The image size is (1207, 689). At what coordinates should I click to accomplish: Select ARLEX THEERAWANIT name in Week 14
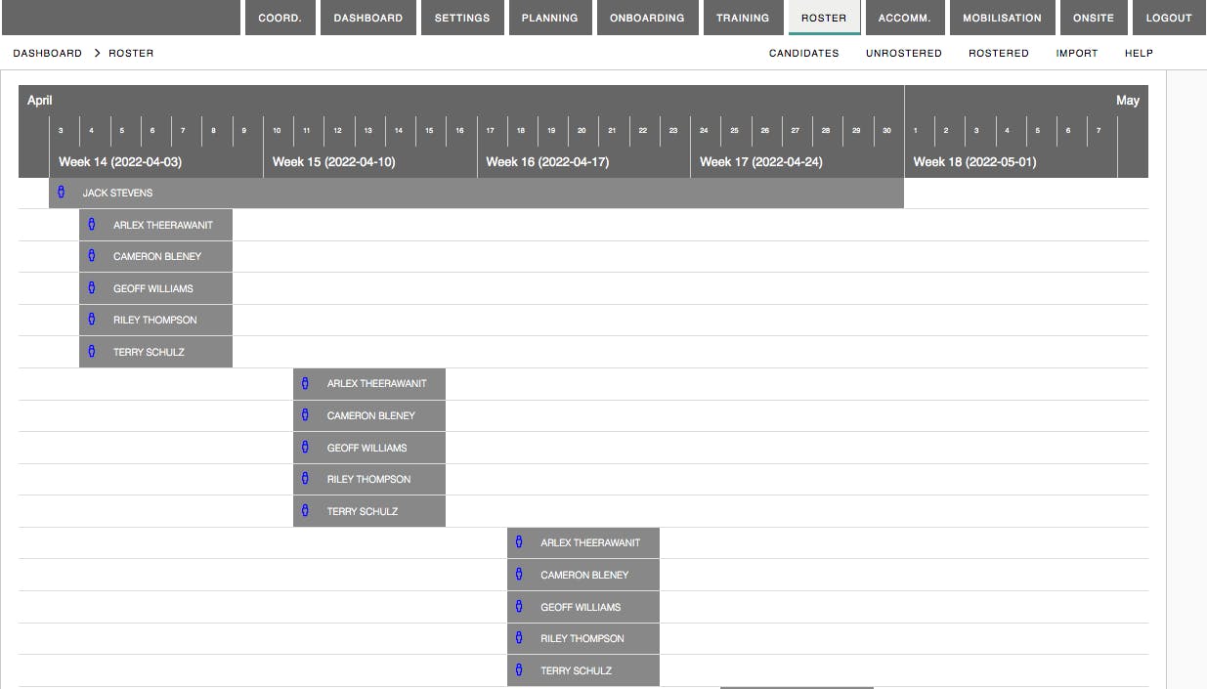pos(163,225)
